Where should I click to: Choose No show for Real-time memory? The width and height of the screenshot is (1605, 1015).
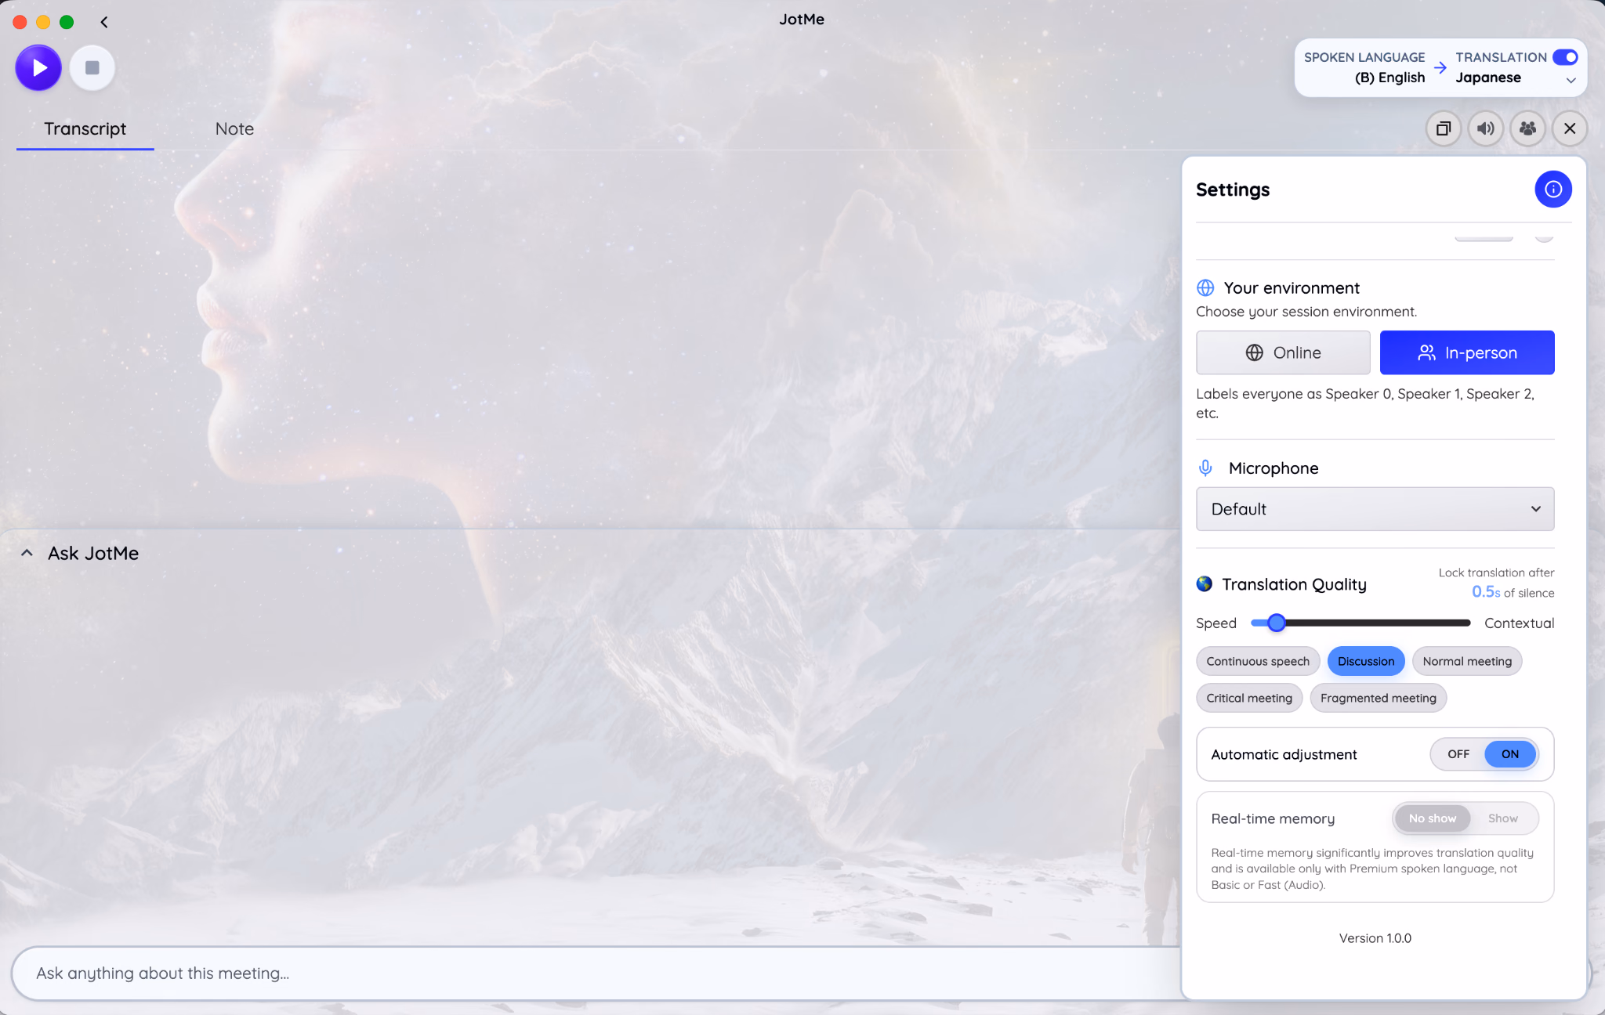tap(1433, 818)
